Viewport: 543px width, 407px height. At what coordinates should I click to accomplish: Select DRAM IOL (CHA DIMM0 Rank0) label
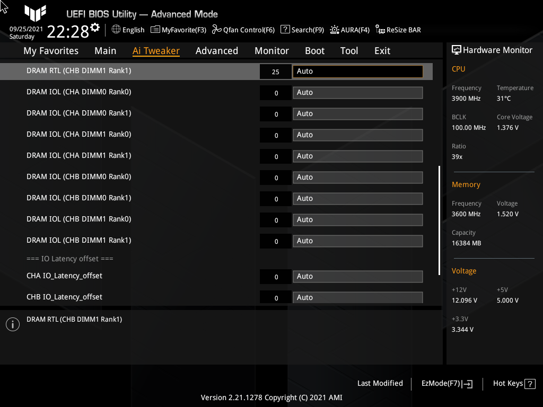click(78, 92)
